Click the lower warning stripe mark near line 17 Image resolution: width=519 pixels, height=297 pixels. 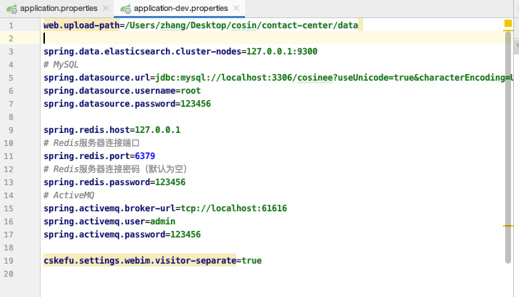[x=508, y=226]
